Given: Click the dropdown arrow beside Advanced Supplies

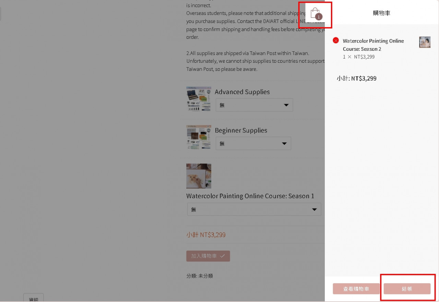Looking at the screenshot, I should pos(286,105).
